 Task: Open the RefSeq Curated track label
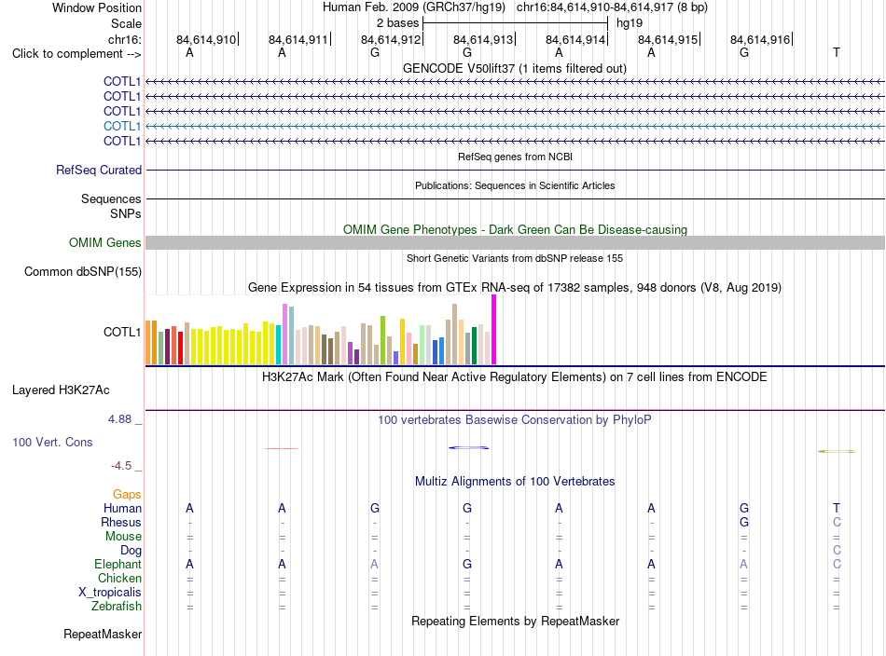tap(99, 170)
